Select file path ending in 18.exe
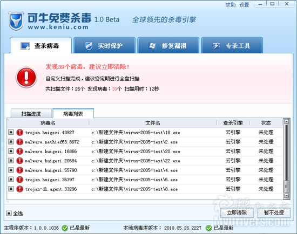This screenshot has width=297, height=234. coord(136,133)
